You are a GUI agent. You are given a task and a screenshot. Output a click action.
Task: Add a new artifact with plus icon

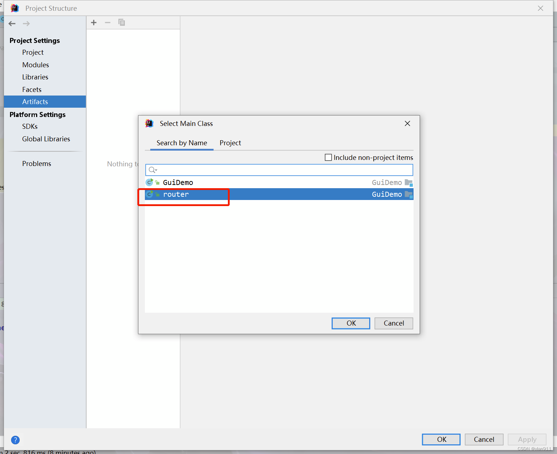pyautogui.click(x=94, y=23)
